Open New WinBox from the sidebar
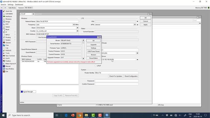 point(10,69)
